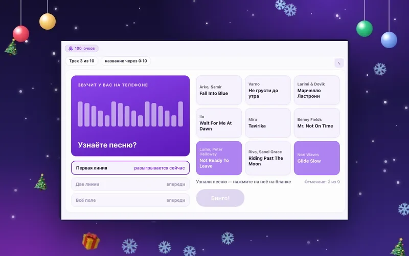Unmark the Glide Slow card

(x=316, y=158)
